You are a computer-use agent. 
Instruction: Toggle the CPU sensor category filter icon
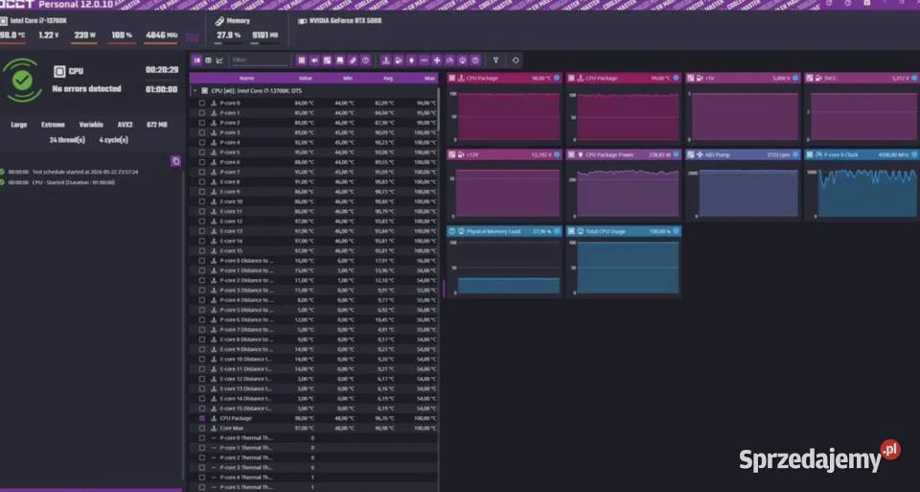point(302,59)
